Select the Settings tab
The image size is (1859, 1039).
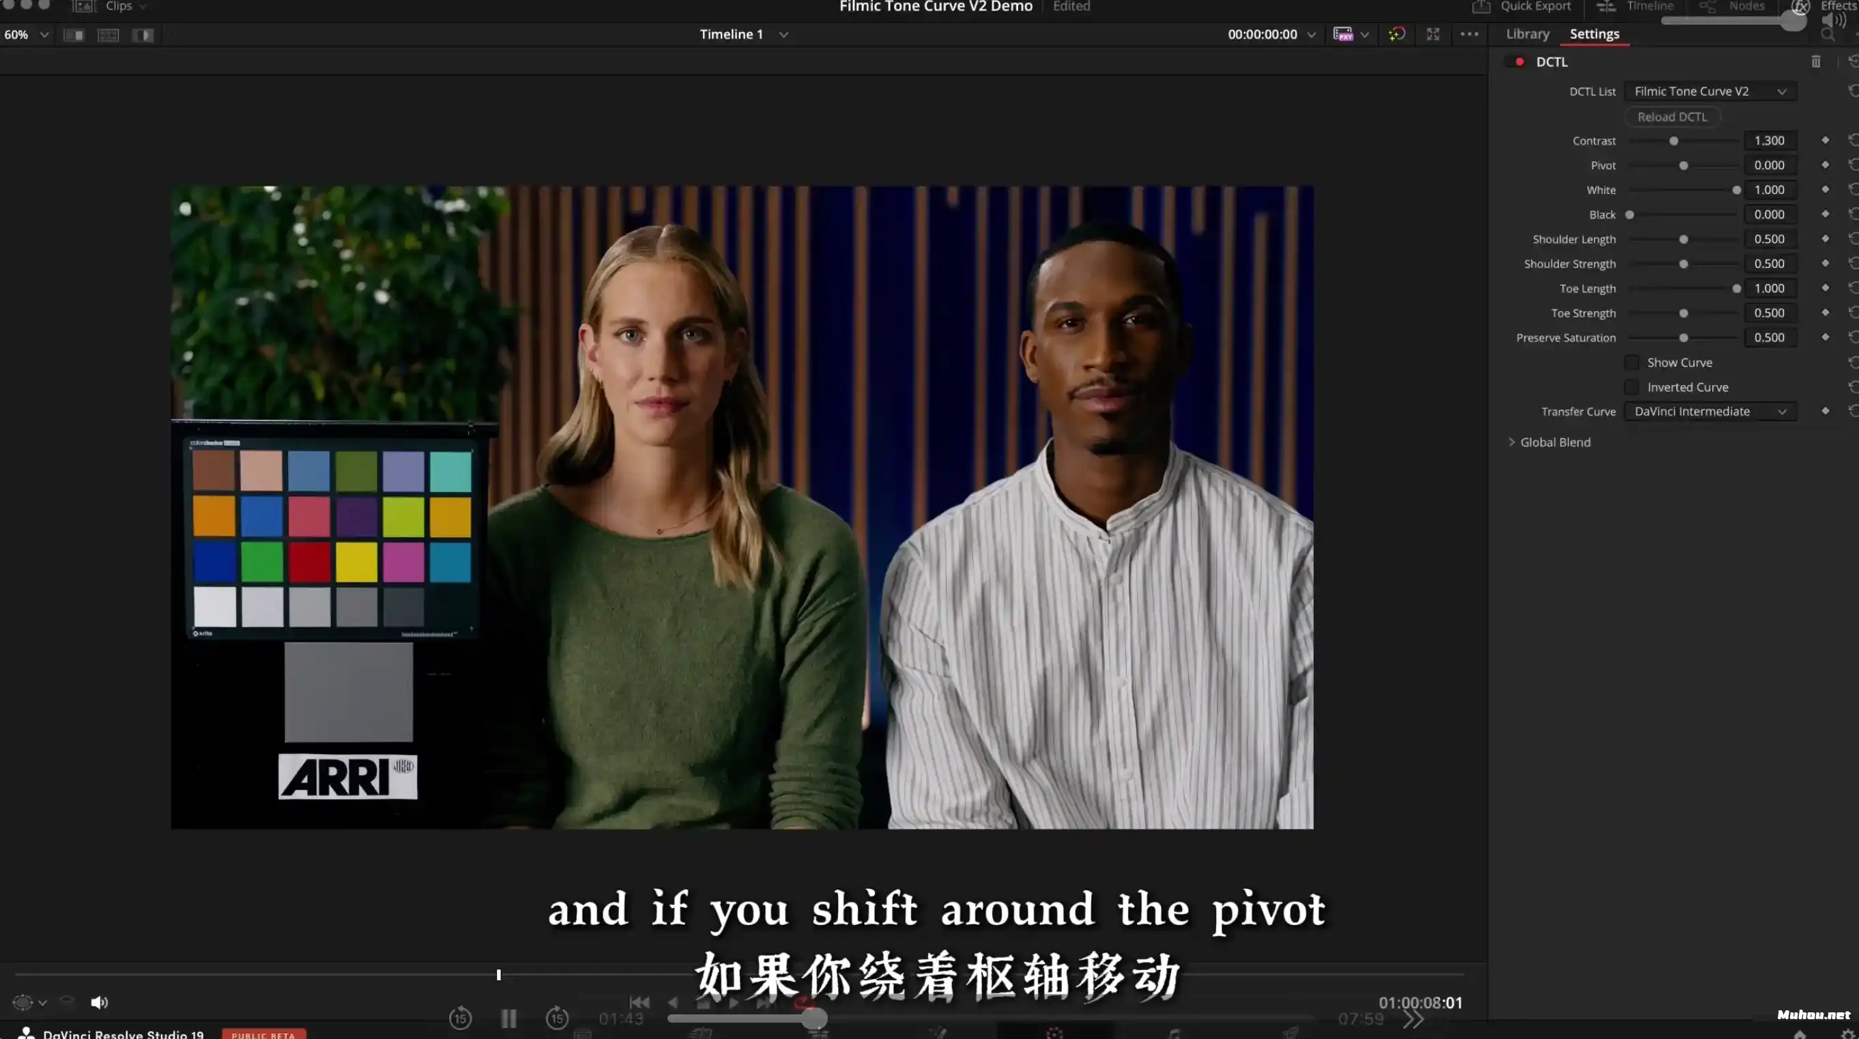pos(1594,34)
